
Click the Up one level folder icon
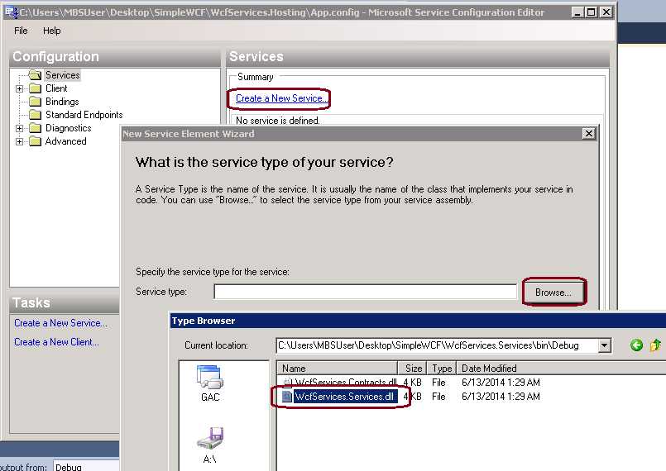tap(655, 345)
